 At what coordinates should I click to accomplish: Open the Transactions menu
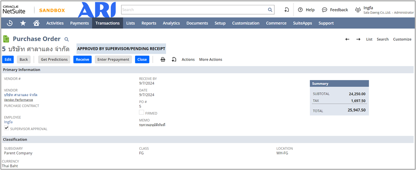pyautogui.click(x=107, y=23)
